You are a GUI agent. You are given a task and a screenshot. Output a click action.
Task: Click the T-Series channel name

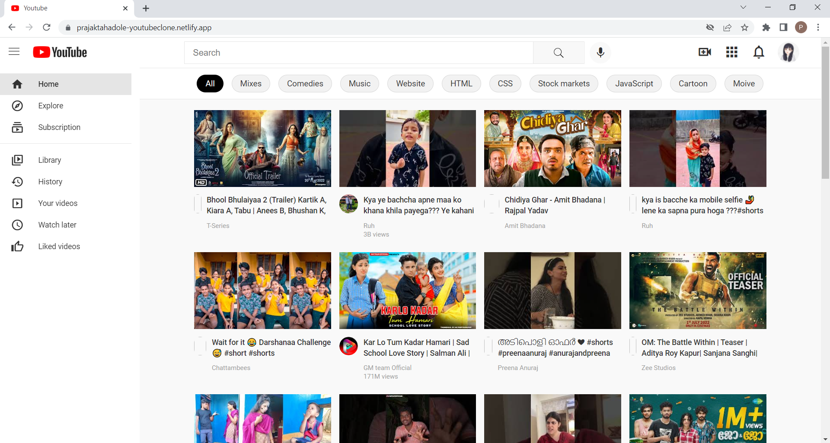pyautogui.click(x=218, y=226)
